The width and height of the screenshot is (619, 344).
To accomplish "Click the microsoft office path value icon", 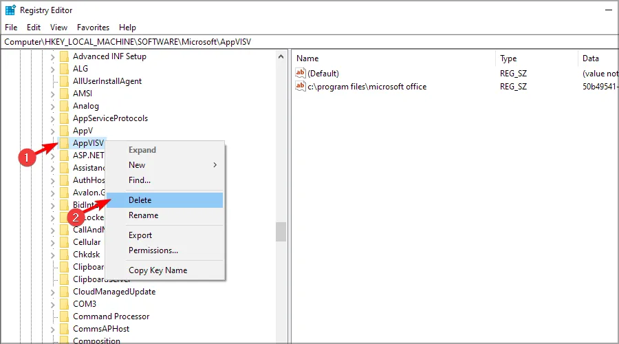I will 300,87.
